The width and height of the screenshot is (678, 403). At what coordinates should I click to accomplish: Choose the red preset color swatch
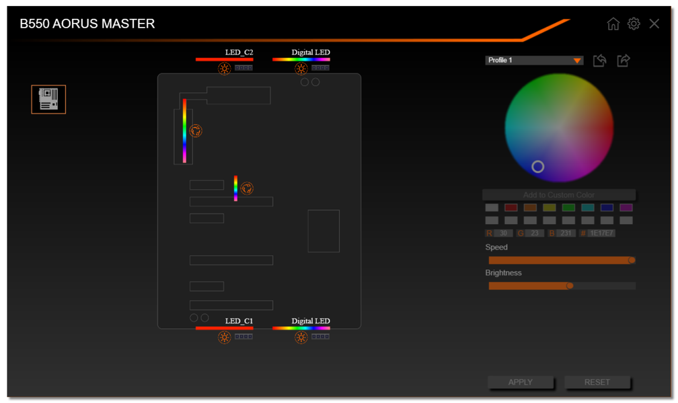pyautogui.click(x=511, y=207)
